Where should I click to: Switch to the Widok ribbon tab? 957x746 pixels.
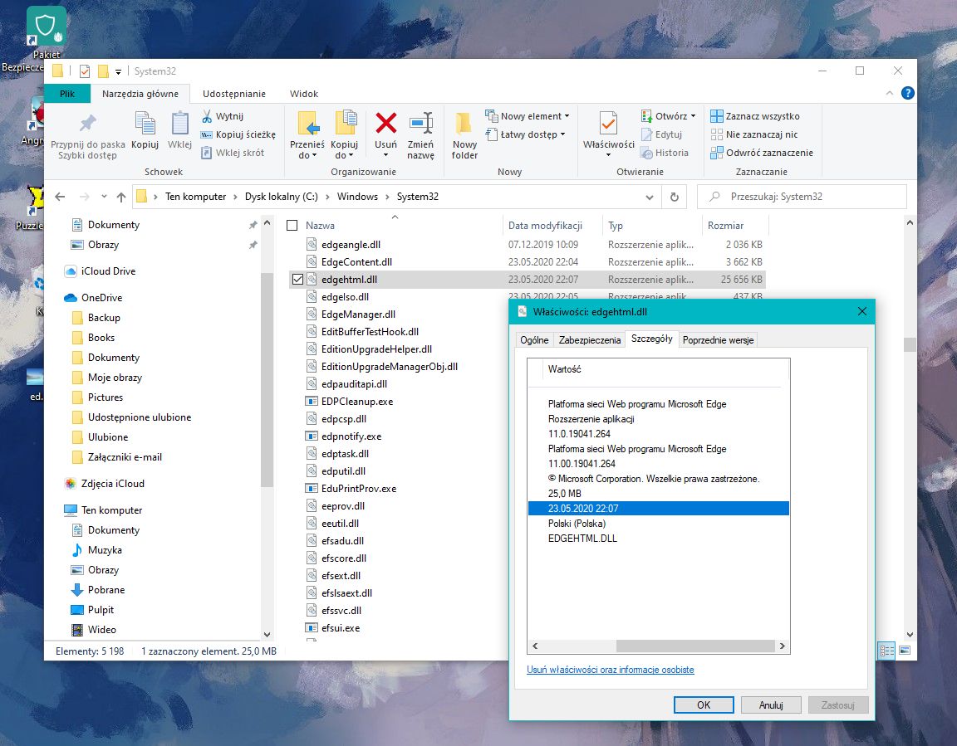tap(304, 94)
